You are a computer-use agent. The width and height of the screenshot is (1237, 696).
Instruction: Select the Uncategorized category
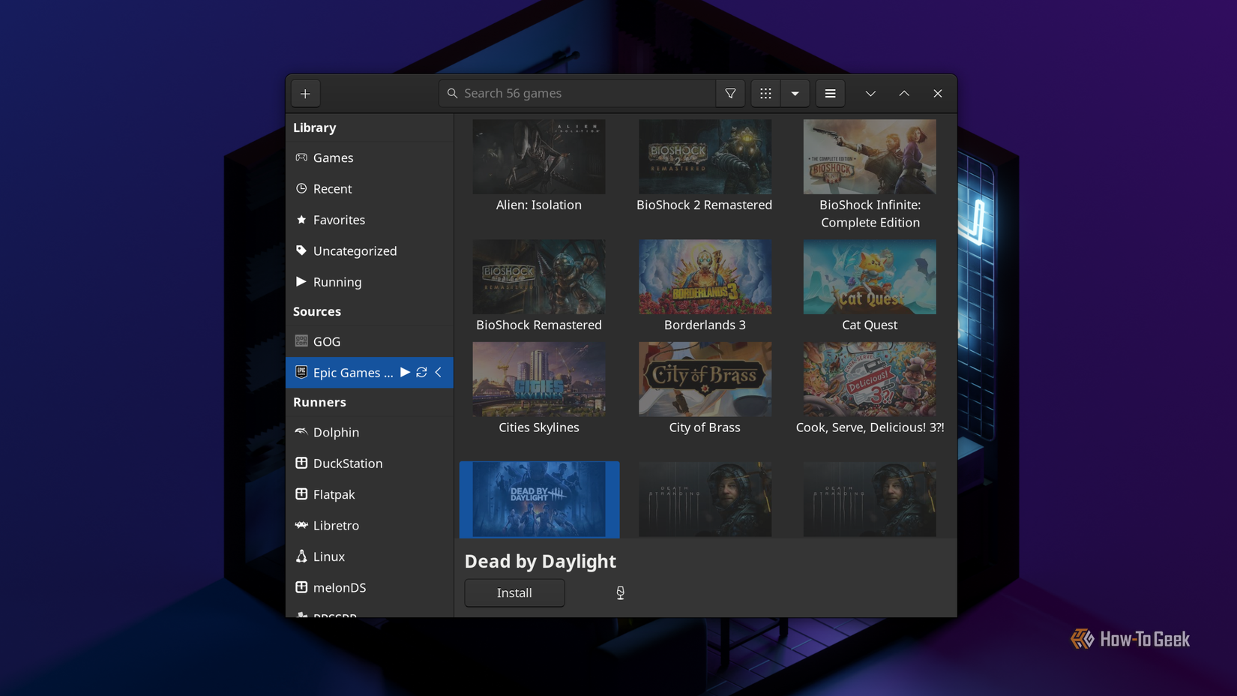point(355,250)
